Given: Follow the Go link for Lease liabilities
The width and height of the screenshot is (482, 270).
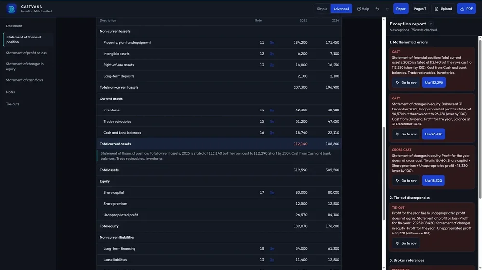Looking at the screenshot, I should click(x=272, y=260).
